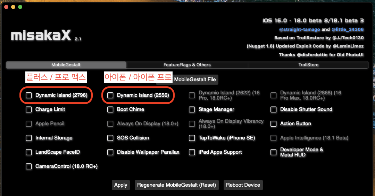Switch to the MobileGestalt tab
The height and width of the screenshot is (196, 375).
66,65
